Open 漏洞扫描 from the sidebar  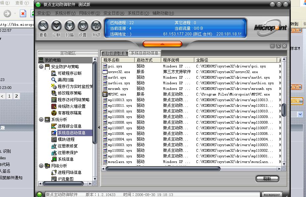point(66,80)
